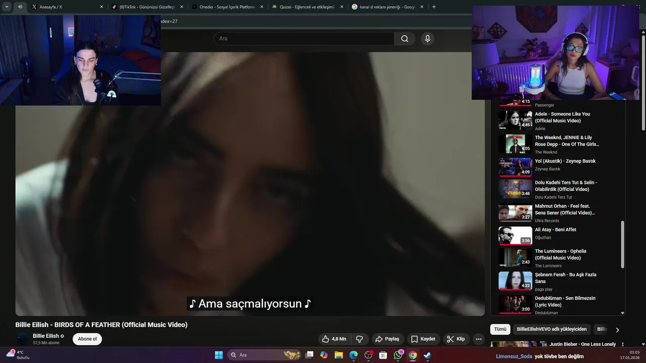Open the Windows Start menu
646x363 pixels.
219,355
